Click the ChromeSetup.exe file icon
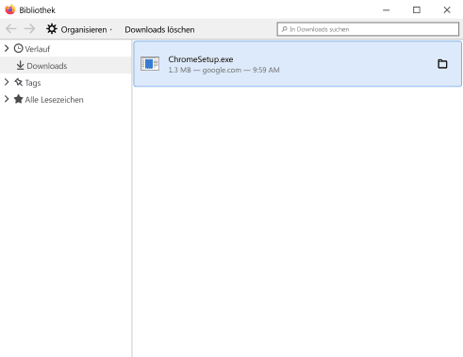Screen dimensions: 463x357 click(150, 64)
